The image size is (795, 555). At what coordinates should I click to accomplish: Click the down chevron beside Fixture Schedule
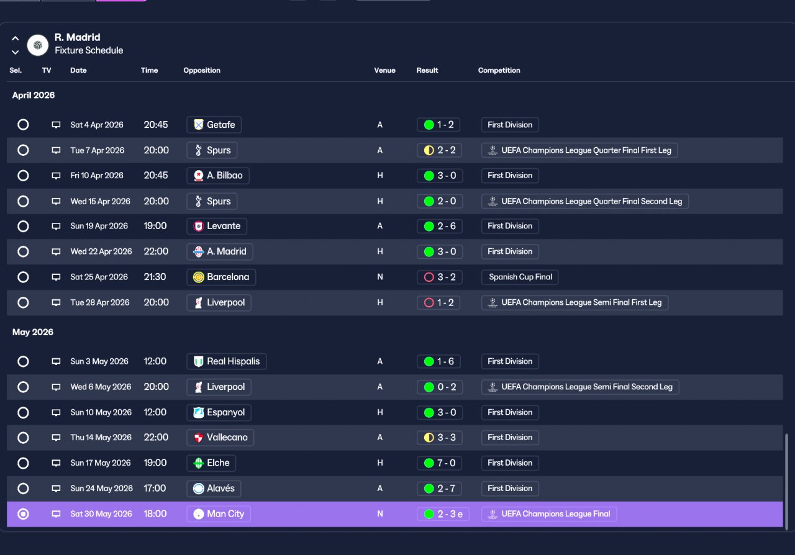[15, 52]
